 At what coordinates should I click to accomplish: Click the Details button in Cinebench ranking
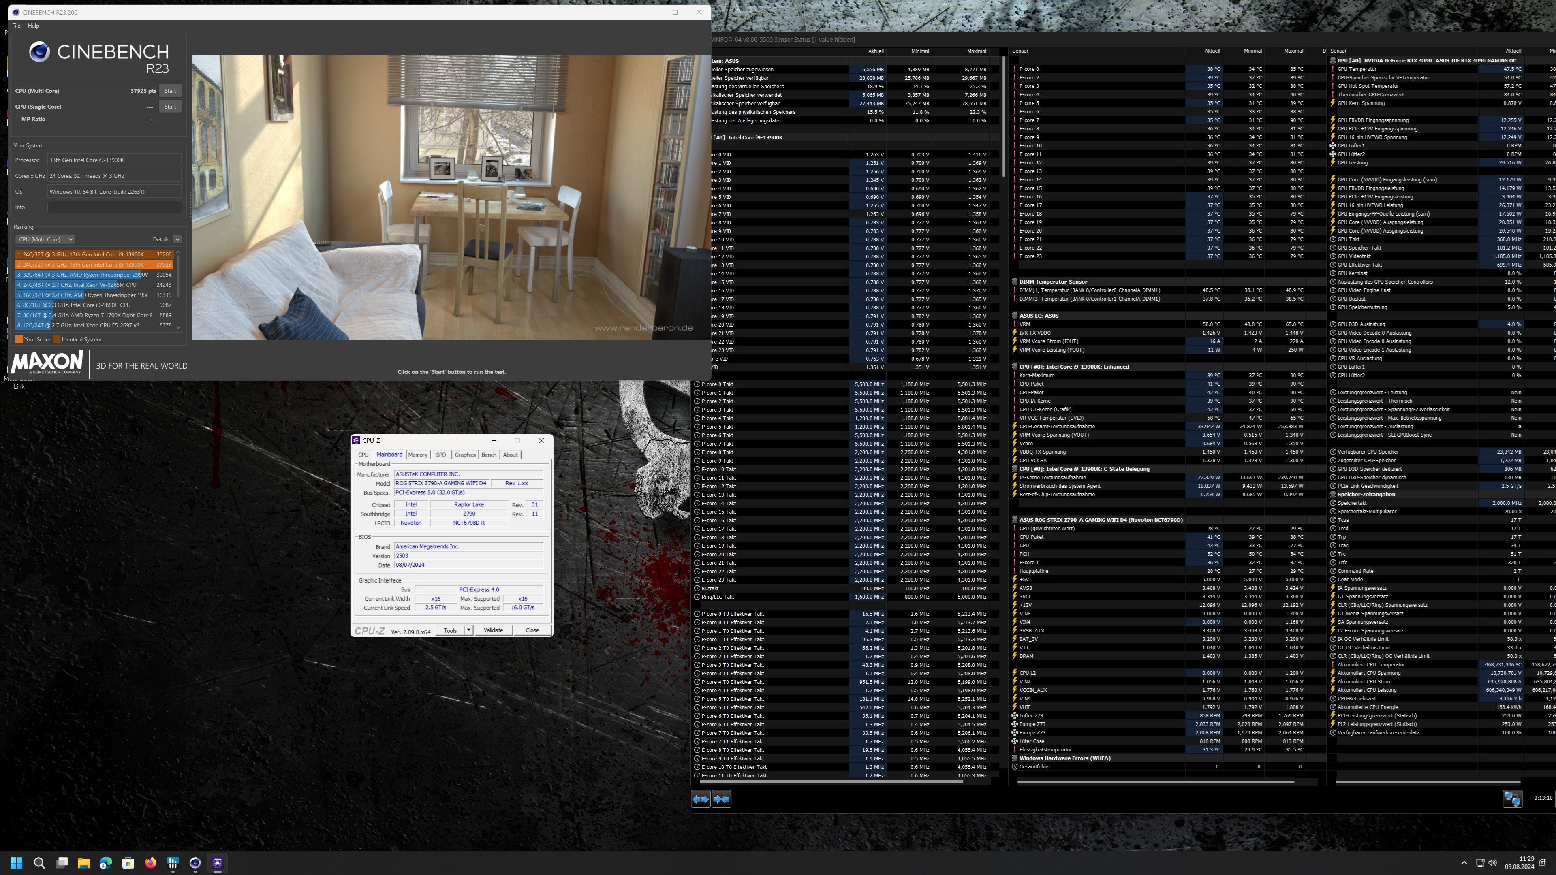coord(161,239)
